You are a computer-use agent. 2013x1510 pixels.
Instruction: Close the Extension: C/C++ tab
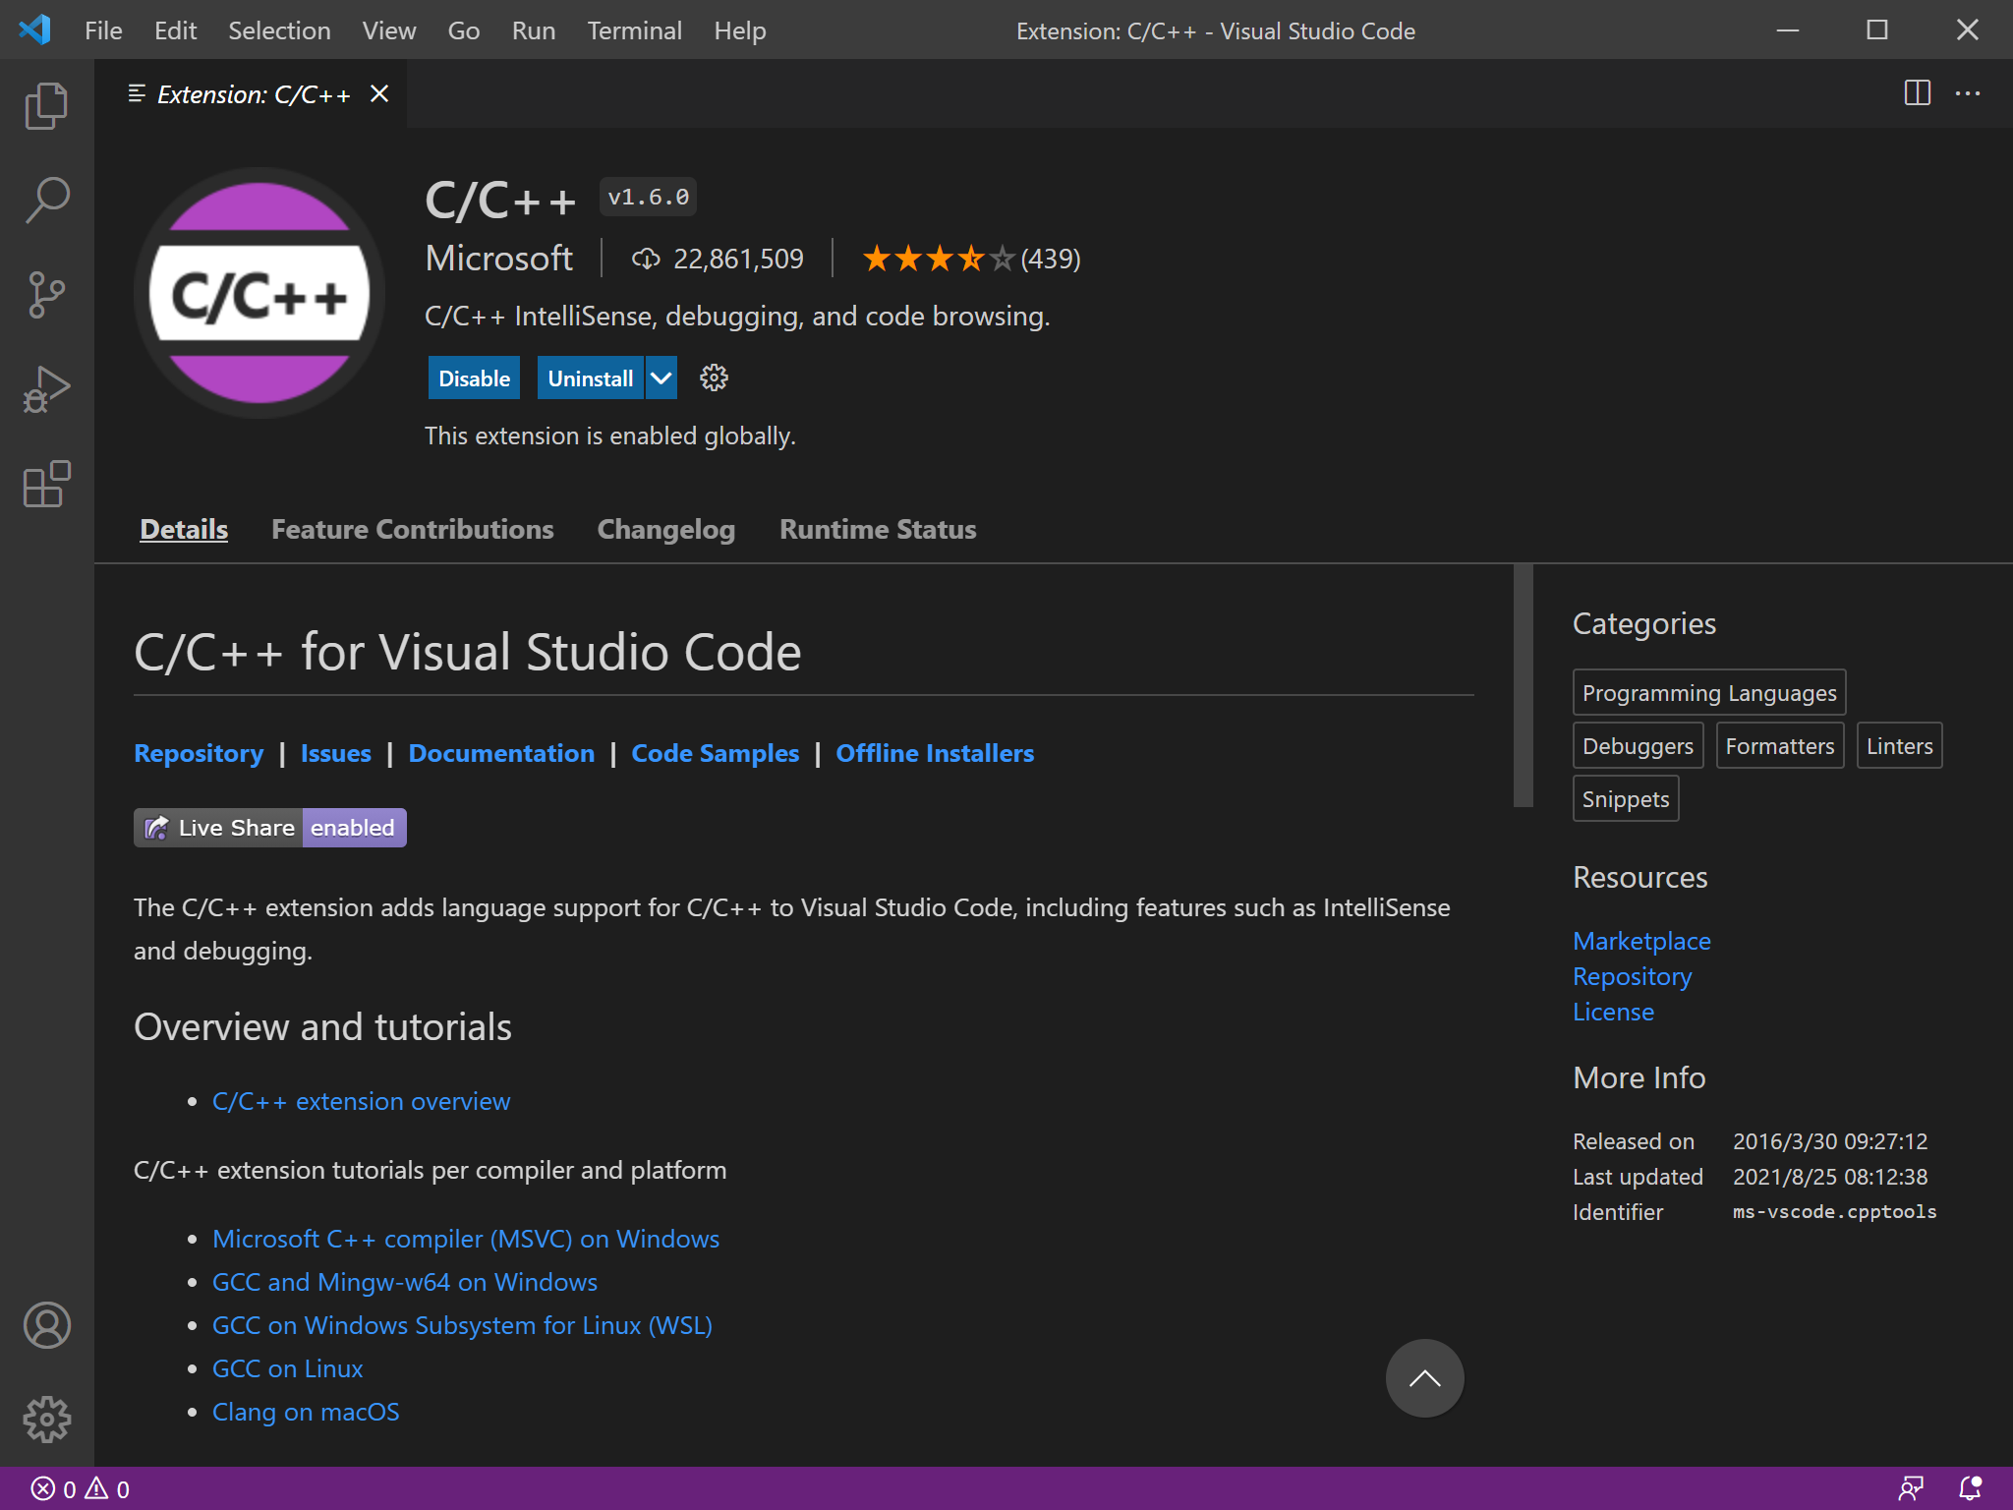coord(379,93)
